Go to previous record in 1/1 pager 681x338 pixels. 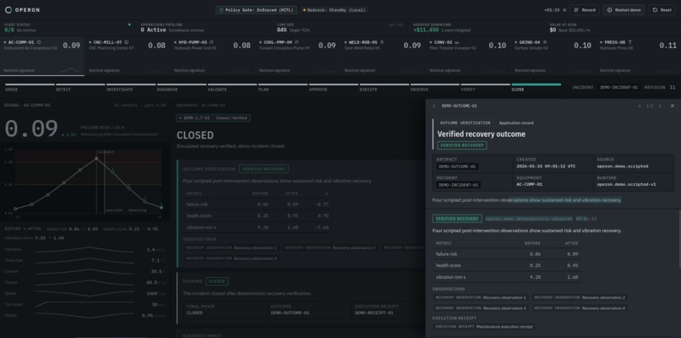(x=640, y=106)
